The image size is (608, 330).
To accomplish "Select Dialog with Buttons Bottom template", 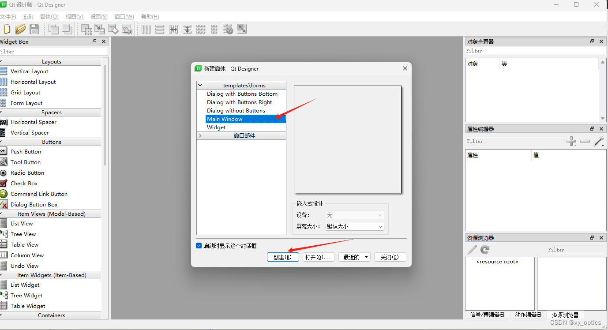I will click(242, 94).
